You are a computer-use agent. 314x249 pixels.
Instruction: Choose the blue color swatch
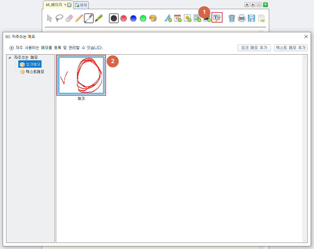pos(133,18)
